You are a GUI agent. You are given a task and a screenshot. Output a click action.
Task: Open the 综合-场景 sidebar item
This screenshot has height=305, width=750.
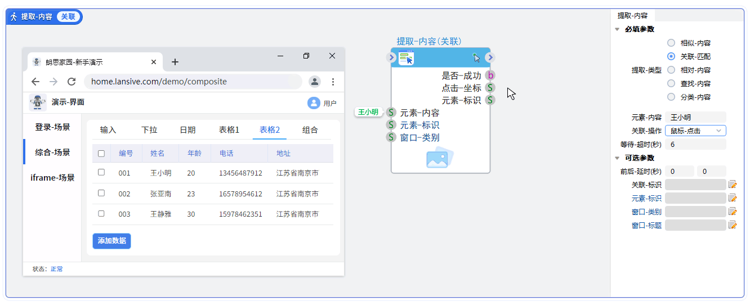tap(52, 152)
